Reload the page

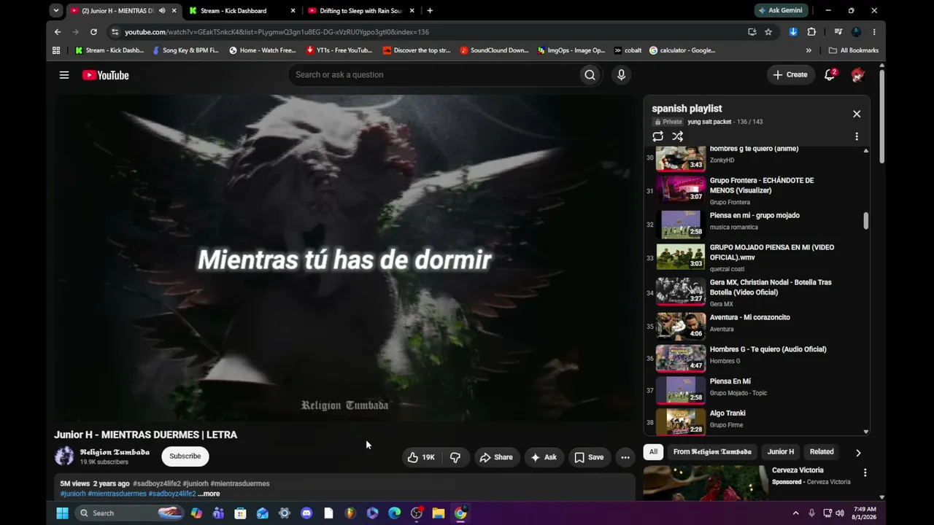pyautogui.click(x=93, y=32)
